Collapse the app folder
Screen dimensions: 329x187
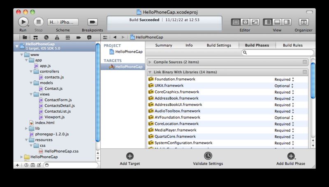coord(26,60)
